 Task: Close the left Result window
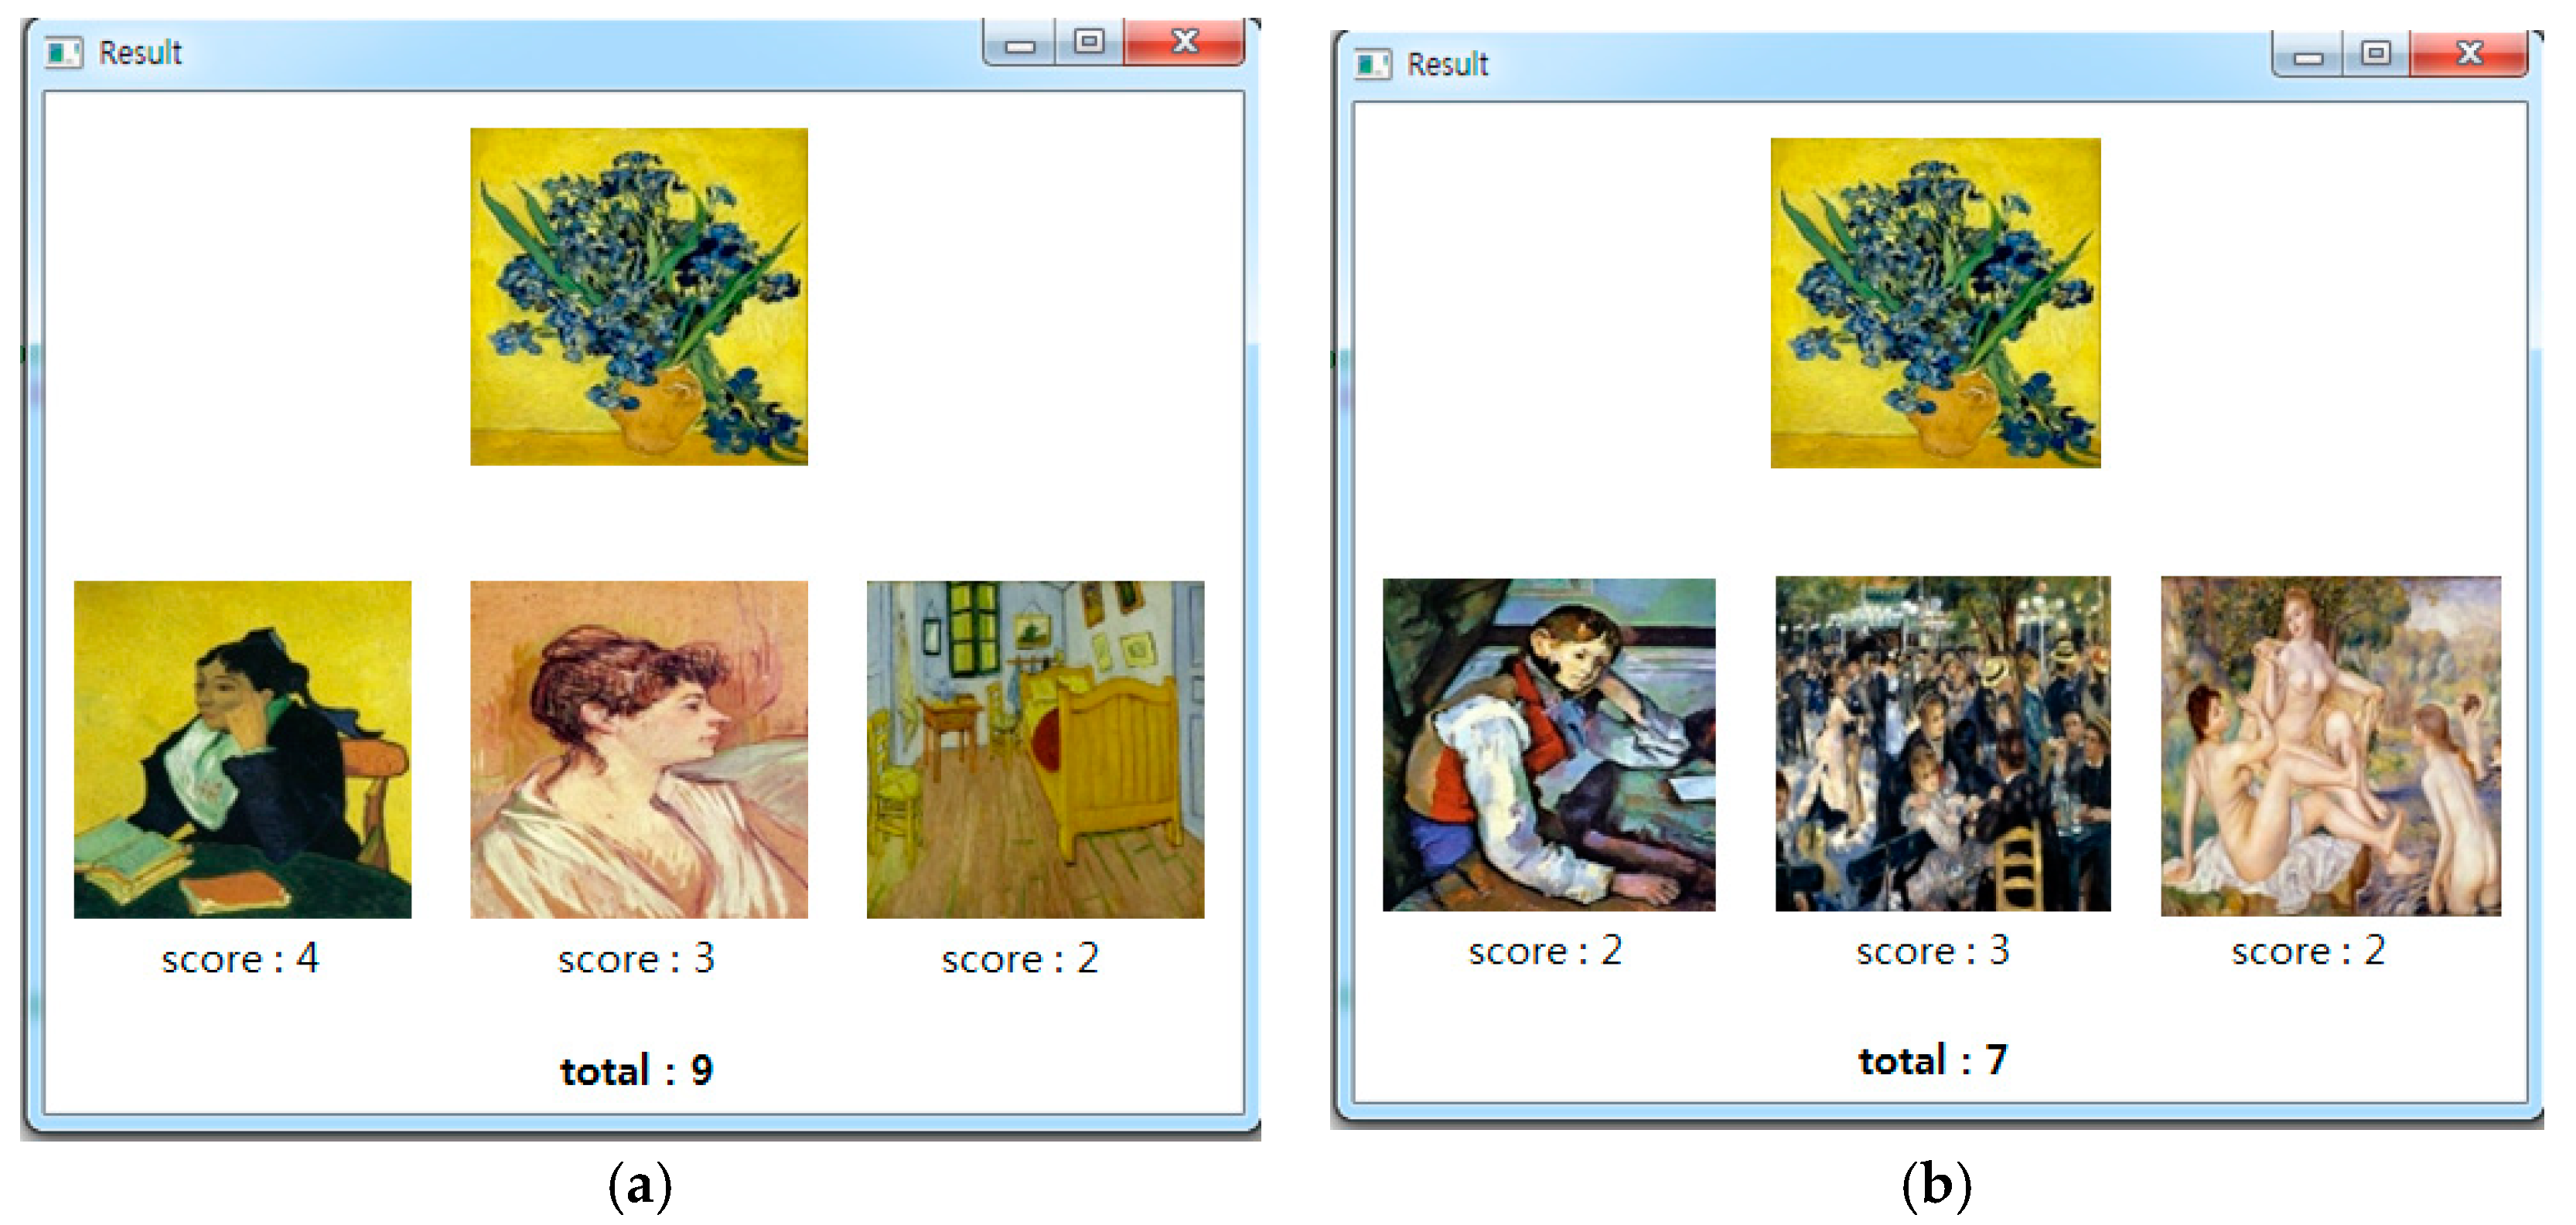tap(1184, 42)
